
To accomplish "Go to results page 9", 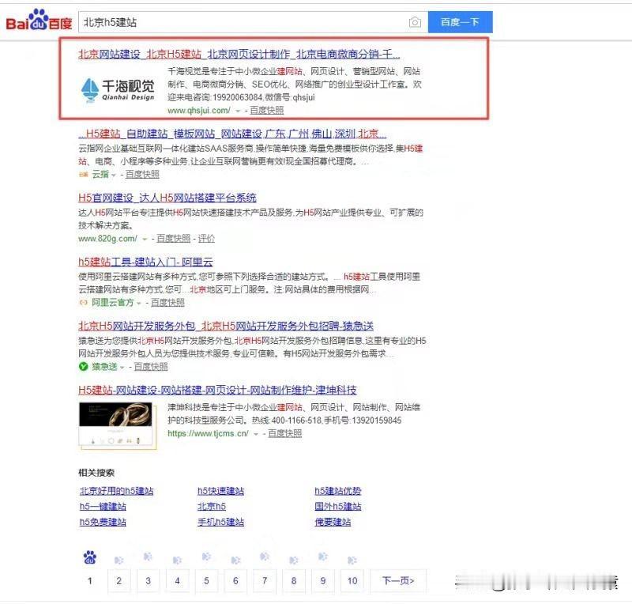I will pyautogui.click(x=323, y=581).
